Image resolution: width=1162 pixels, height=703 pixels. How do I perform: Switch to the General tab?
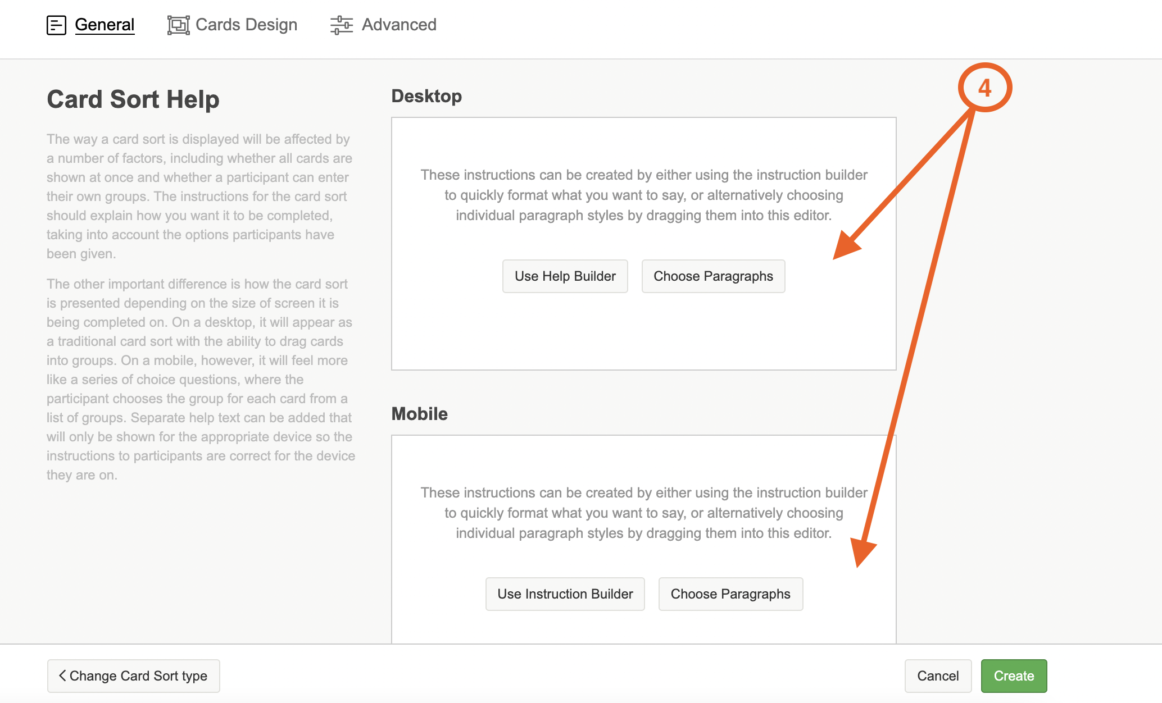105,25
